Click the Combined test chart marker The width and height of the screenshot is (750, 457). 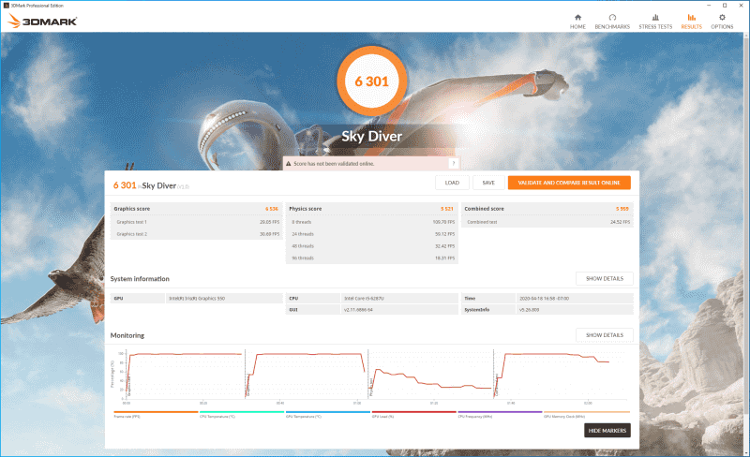496,387
